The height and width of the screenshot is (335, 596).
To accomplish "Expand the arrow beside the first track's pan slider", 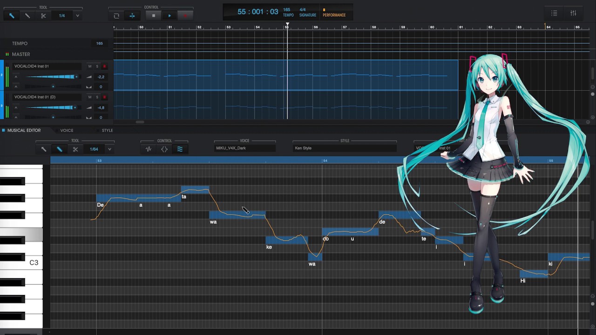I will point(16,87).
